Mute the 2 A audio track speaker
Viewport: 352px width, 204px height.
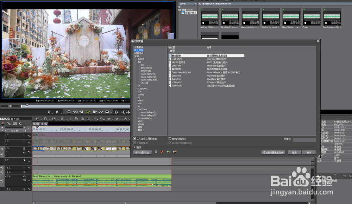point(24,172)
